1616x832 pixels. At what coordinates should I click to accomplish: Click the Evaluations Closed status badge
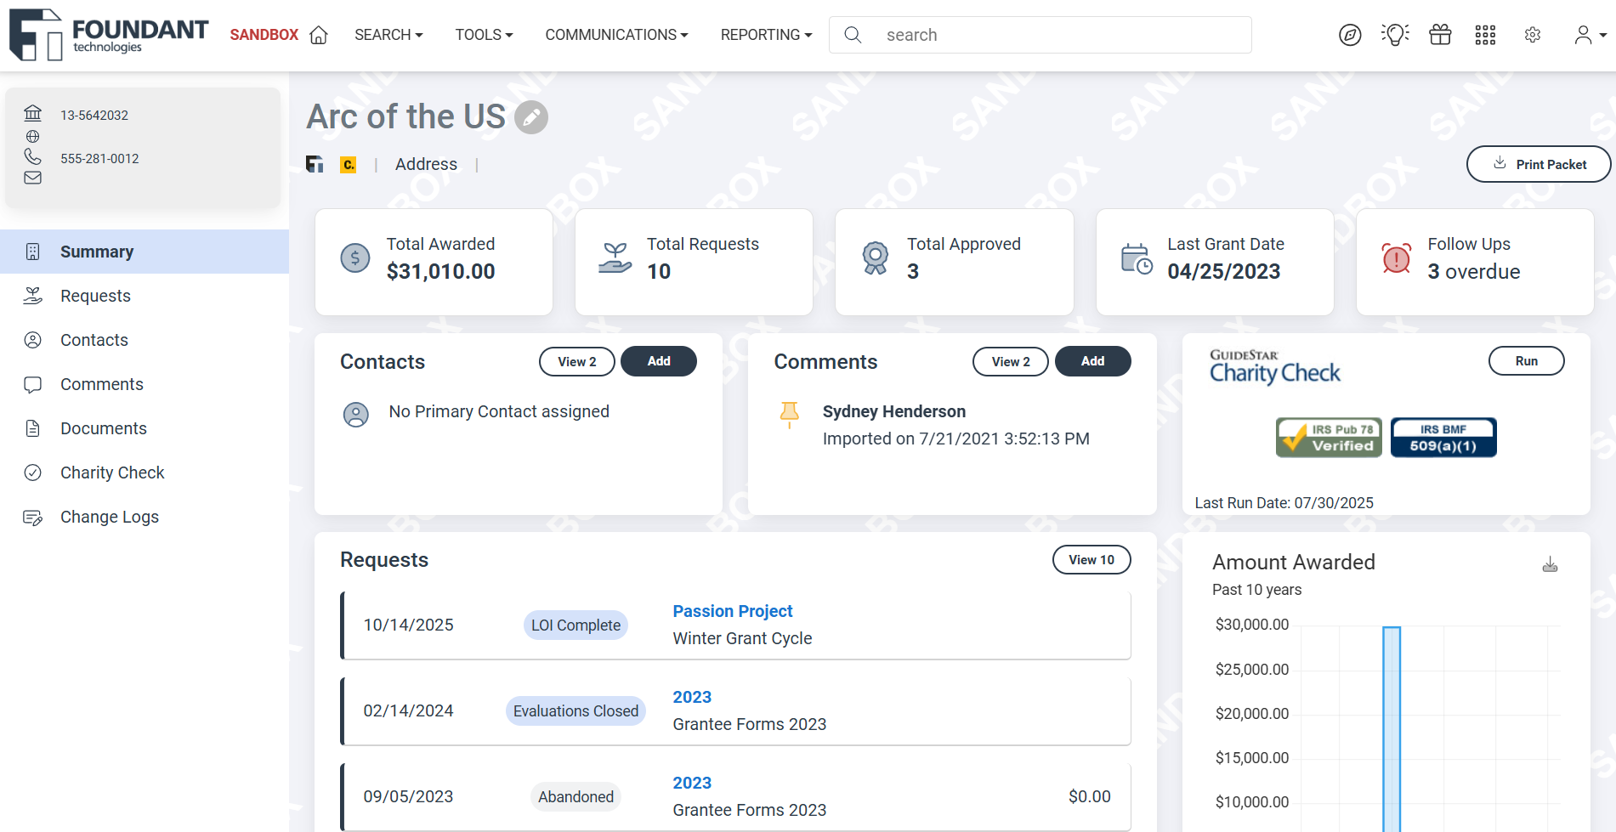[576, 711]
